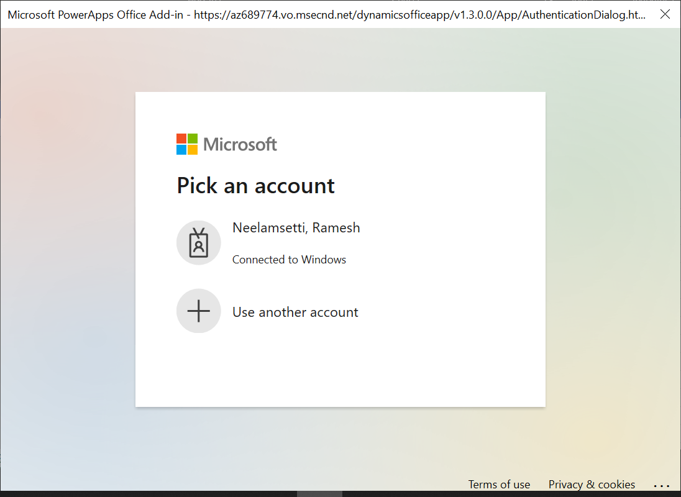
Task: Click the "Pick an account" heading
Action: coord(255,186)
